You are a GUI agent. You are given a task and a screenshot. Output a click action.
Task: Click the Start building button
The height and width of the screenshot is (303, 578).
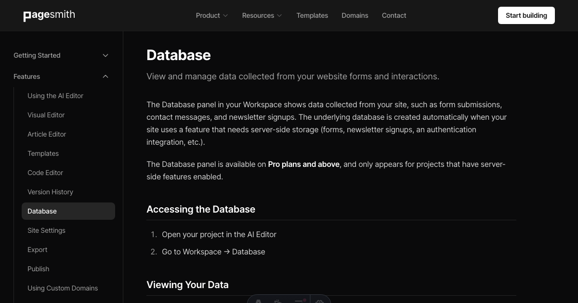pos(526,15)
